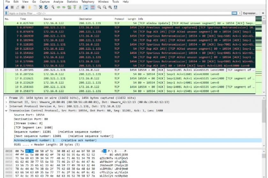
Task: Start capturing packets with the shark fin icon
Action: click(x=7, y=7)
